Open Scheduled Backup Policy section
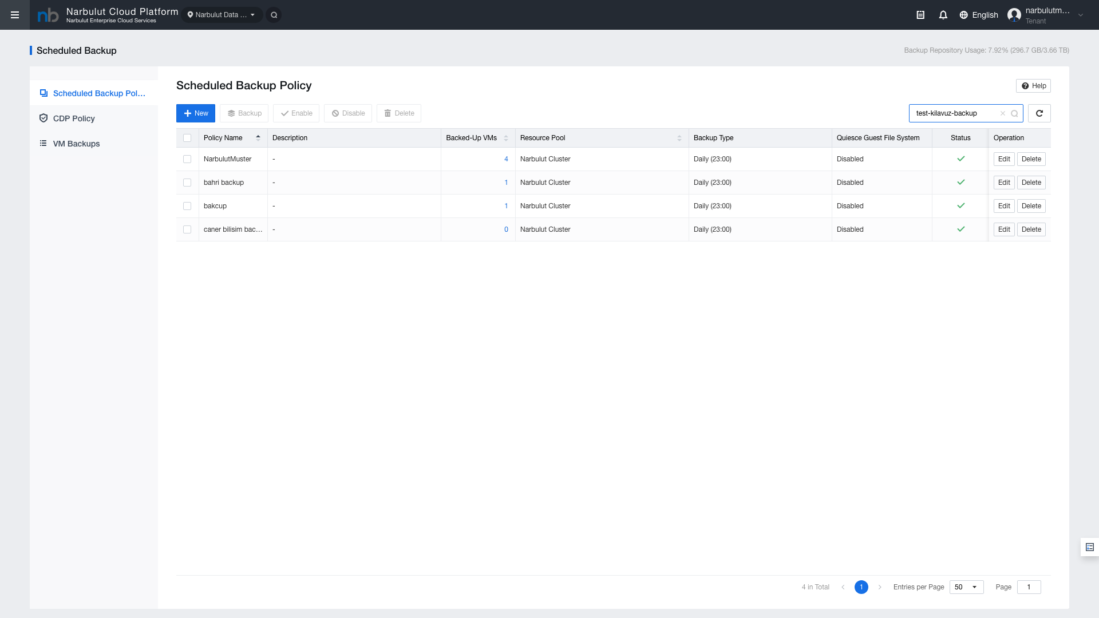The height and width of the screenshot is (618, 1099). pyautogui.click(x=94, y=93)
